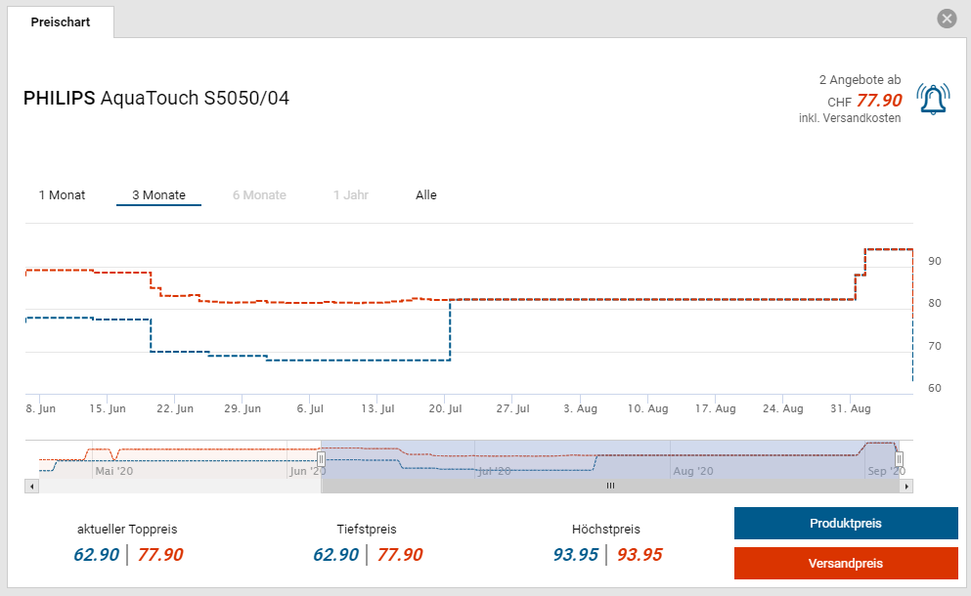Click the left scroll arrow under the navigator
The image size is (971, 596).
coord(31,486)
